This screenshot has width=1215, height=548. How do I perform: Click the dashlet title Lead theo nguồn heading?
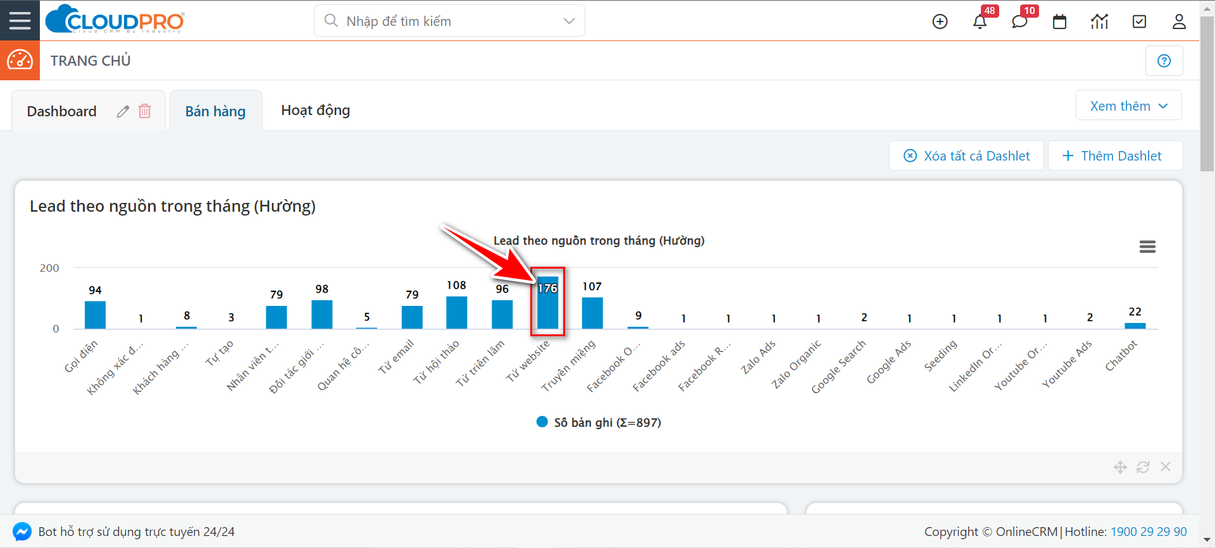coord(173,206)
